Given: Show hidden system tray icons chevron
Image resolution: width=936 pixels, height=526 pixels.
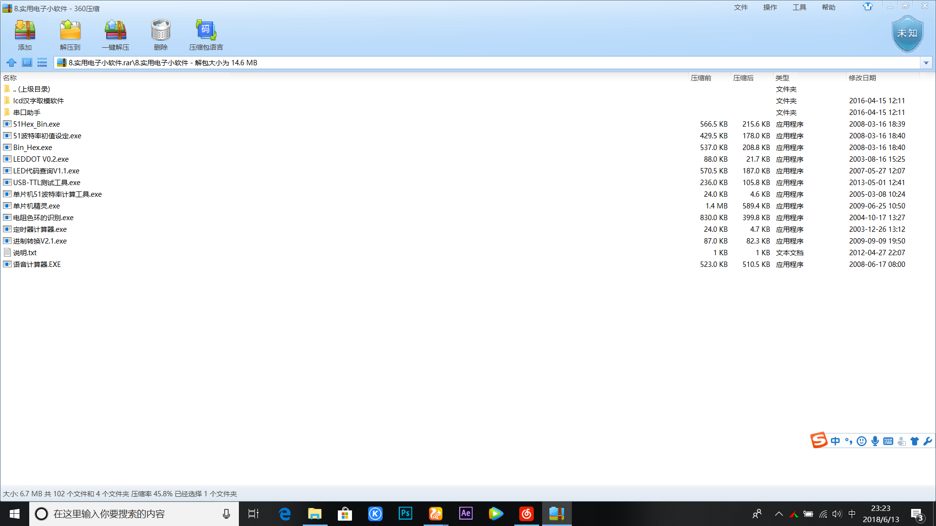Looking at the screenshot, I should click(779, 514).
